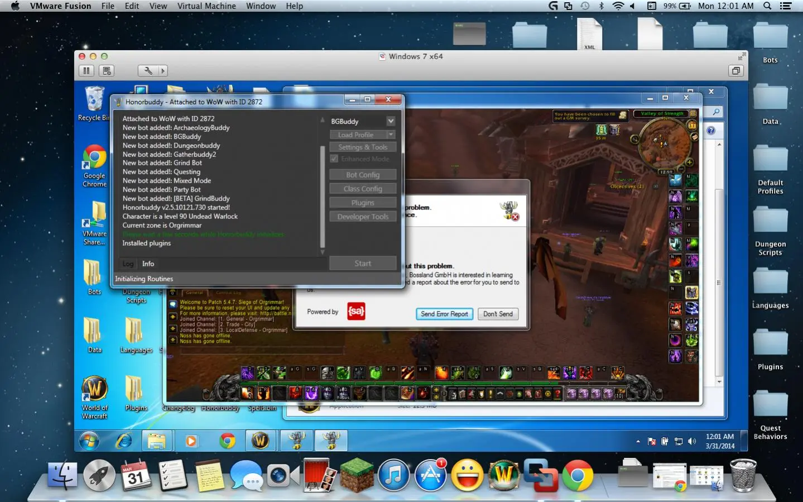Switch to the Log tab in Honorbuddy
The height and width of the screenshot is (502, 803).
[128, 264]
